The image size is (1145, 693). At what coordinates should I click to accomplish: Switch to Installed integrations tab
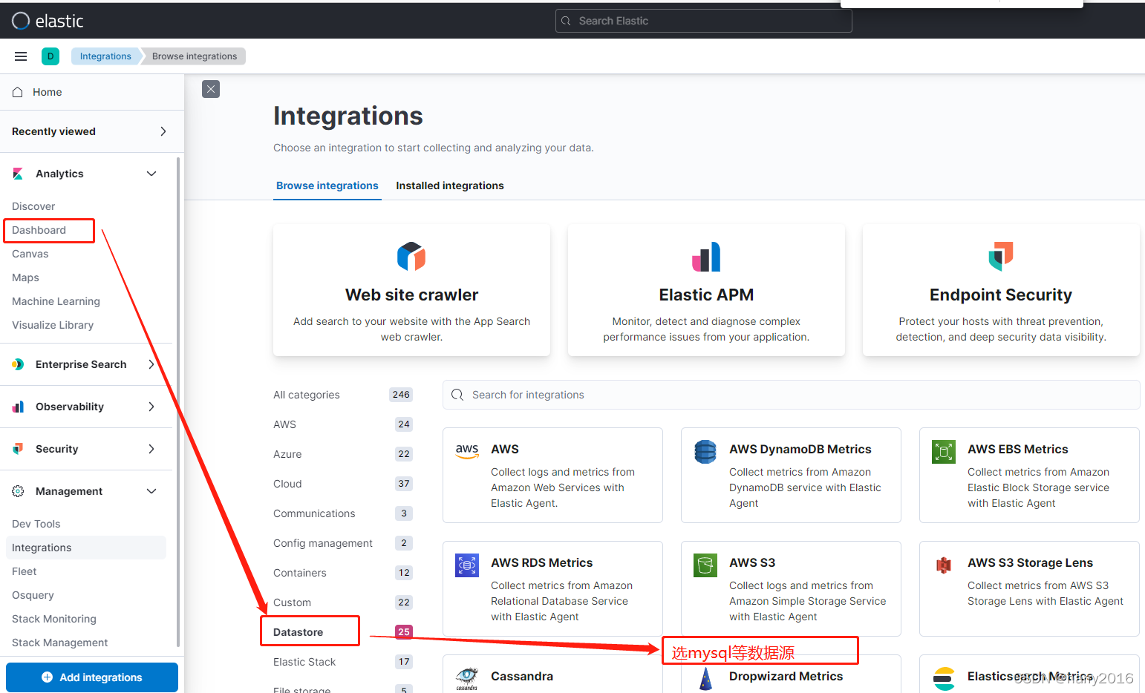click(x=450, y=185)
